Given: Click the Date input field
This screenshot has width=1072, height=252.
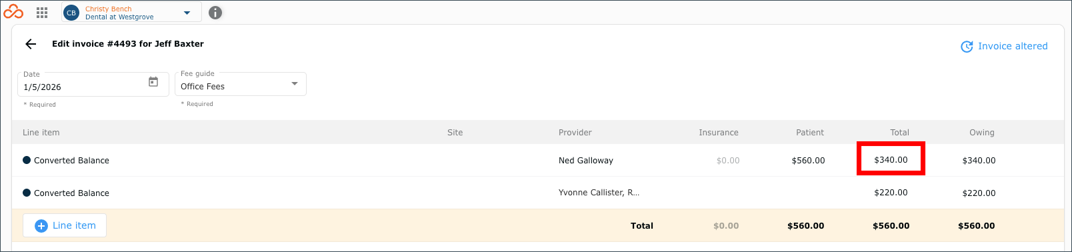Looking at the screenshot, I should [93, 85].
